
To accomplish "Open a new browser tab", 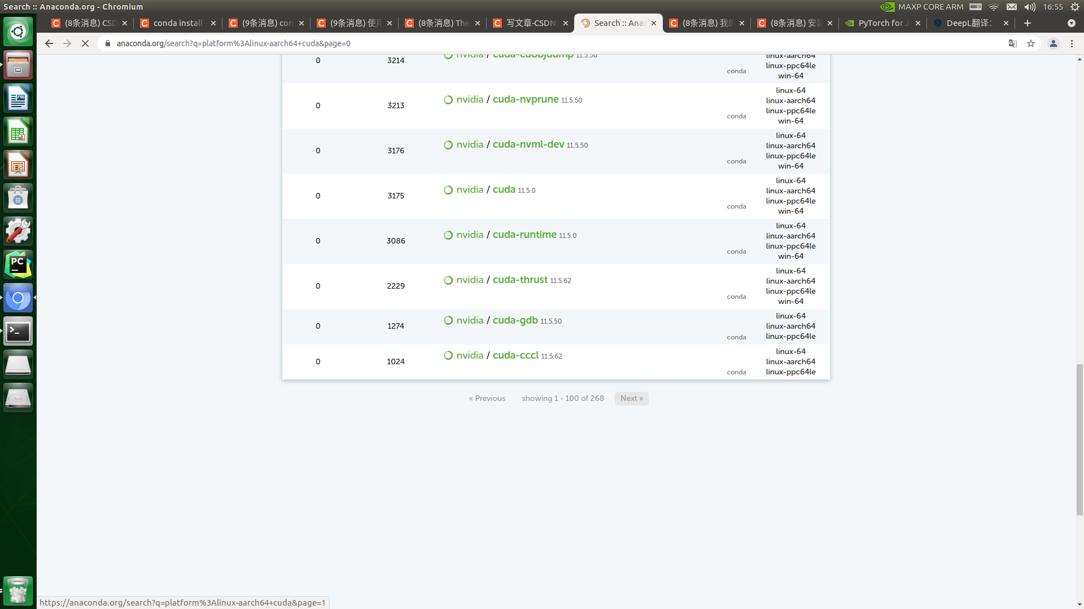I will 1028,23.
